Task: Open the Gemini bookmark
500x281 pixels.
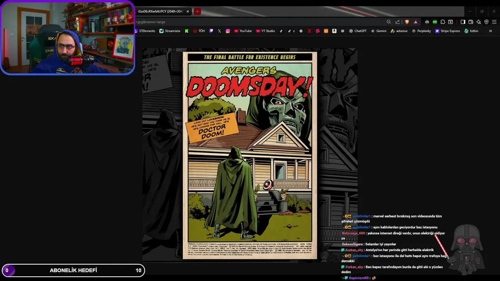Action: point(379,31)
